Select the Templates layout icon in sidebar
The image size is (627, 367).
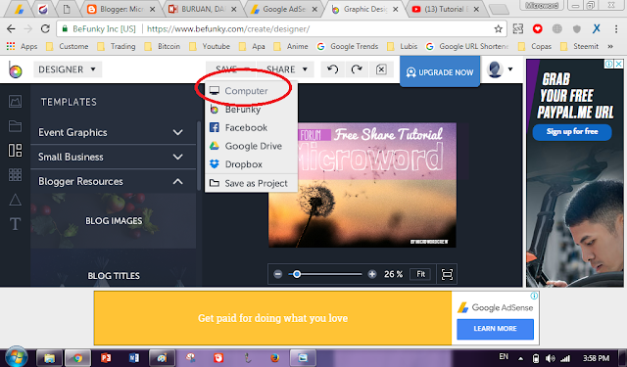pos(16,151)
